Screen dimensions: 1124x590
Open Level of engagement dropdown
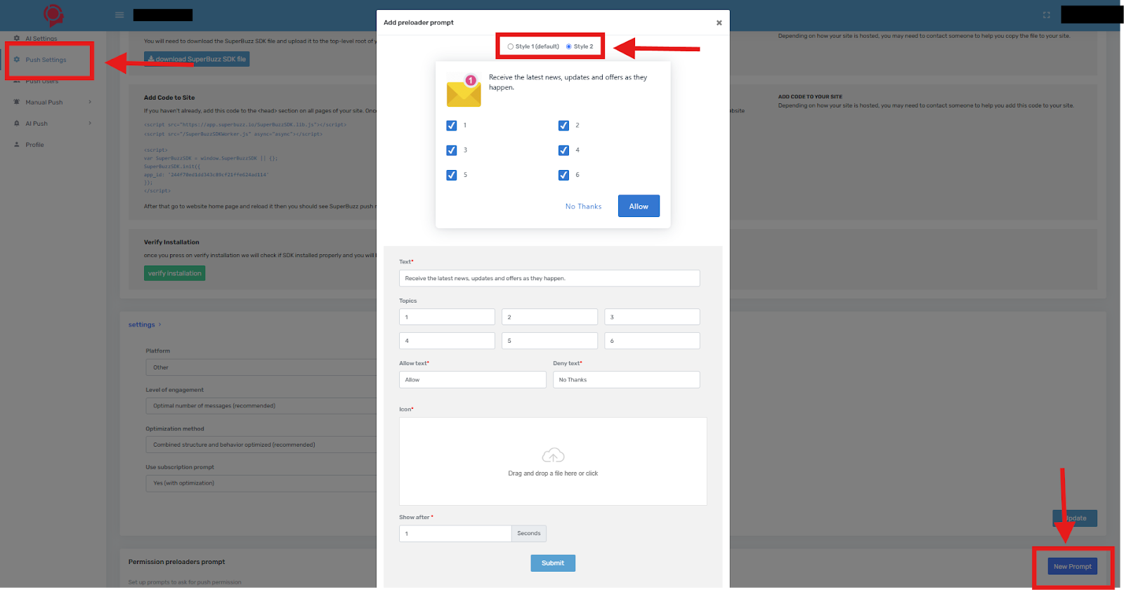pos(261,405)
